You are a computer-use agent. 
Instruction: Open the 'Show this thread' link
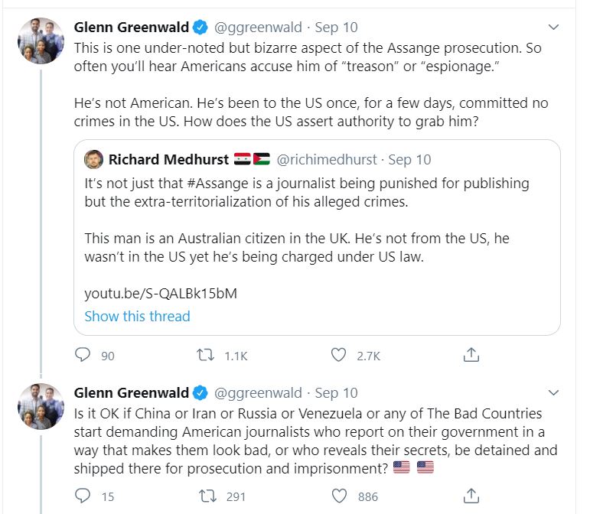137,316
